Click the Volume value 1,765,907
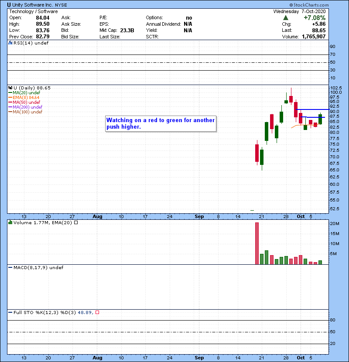 click(314, 37)
